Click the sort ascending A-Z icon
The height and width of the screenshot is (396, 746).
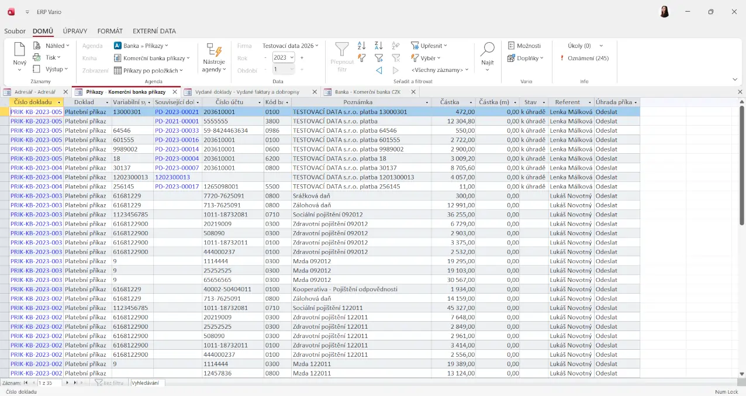pyautogui.click(x=361, y=46)
